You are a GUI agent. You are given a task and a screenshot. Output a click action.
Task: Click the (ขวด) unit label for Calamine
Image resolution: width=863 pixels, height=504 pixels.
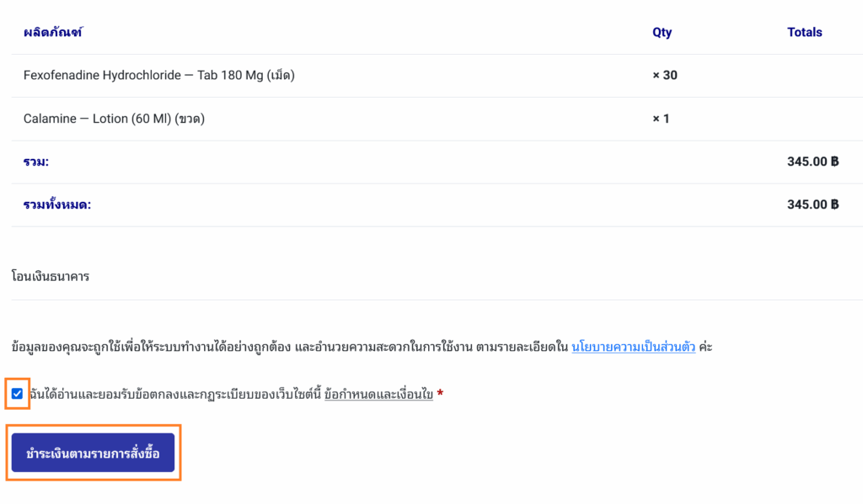pyautogui.click(x=190, y=119)
